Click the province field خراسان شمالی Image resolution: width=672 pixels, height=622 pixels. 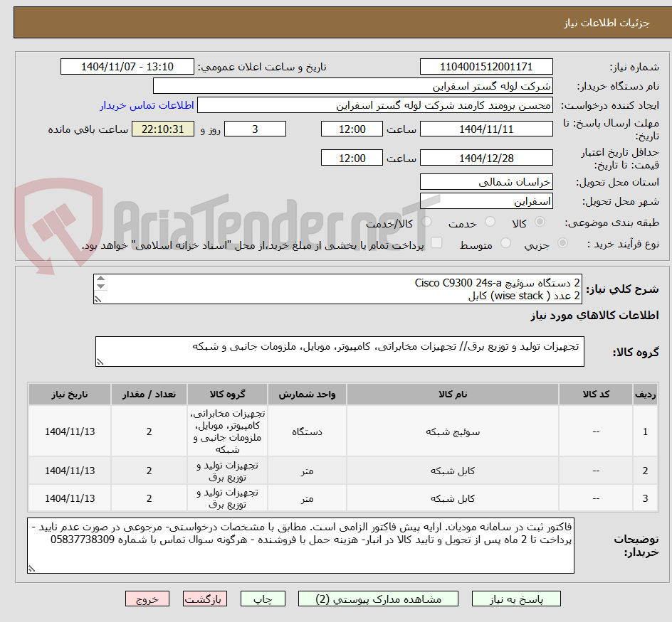486,182
